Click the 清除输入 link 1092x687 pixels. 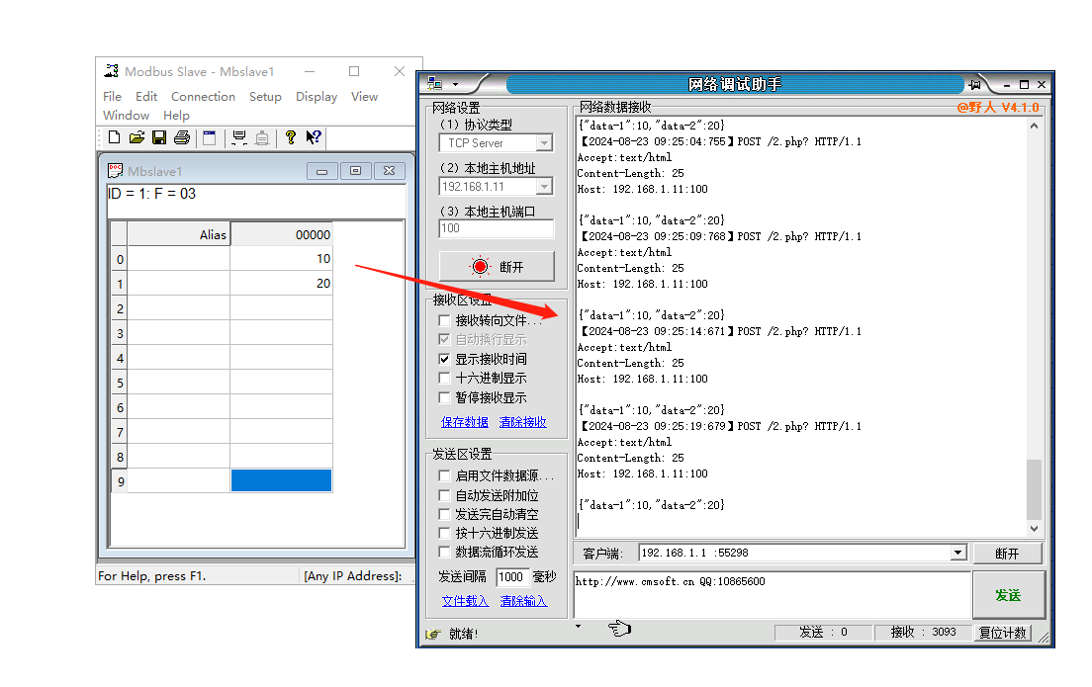pyautogui.click(x=523, y=601)
